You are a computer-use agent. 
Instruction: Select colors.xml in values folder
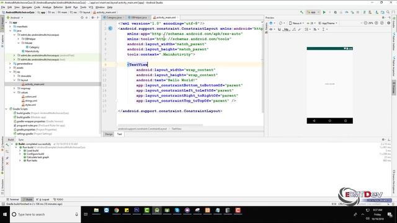coord(30,97)
